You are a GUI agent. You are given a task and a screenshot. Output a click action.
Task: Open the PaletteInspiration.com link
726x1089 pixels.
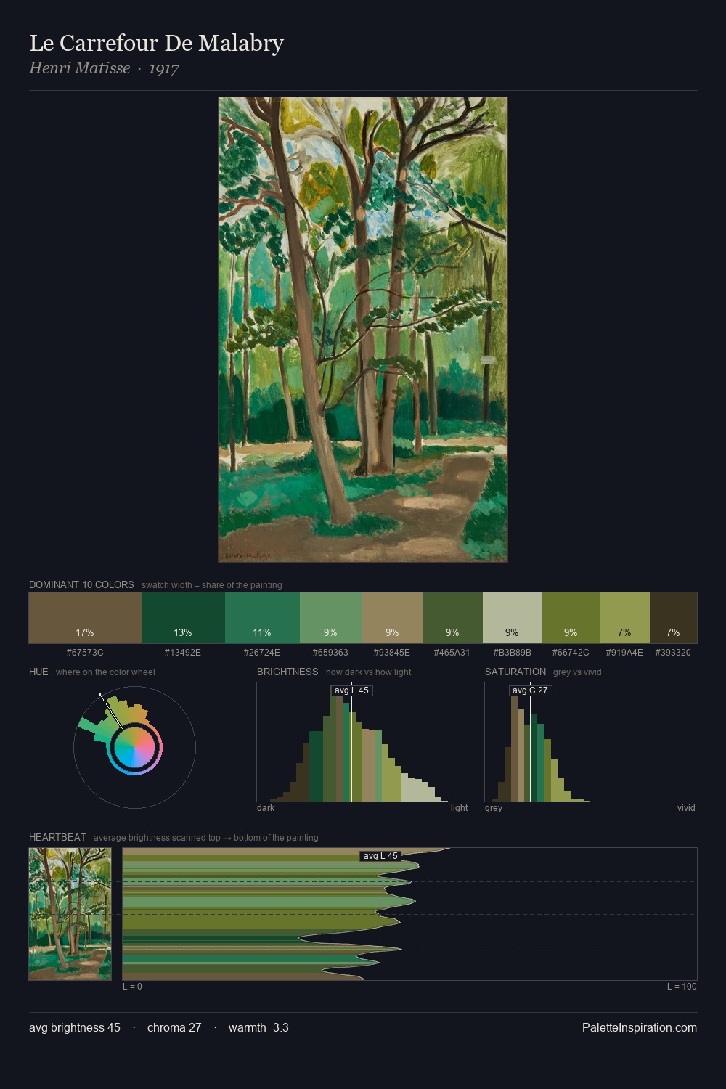tap(640, 1027)
